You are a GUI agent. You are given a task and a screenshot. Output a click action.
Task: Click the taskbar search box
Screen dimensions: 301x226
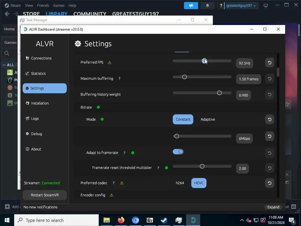[x=56, y=220]
